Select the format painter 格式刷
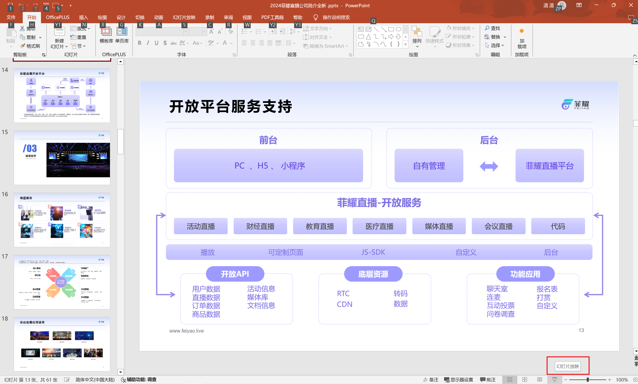This screenshot has height=384, width=638. point(30,46)
